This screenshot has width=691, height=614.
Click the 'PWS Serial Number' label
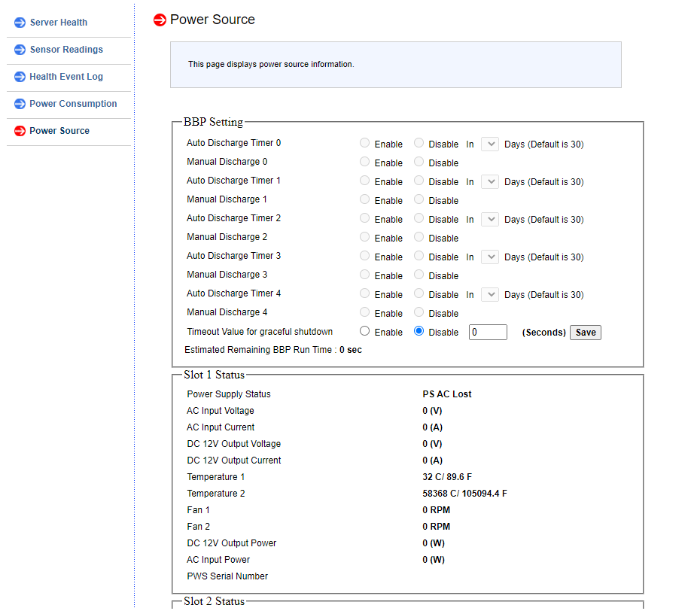click(x=227, y=576)
